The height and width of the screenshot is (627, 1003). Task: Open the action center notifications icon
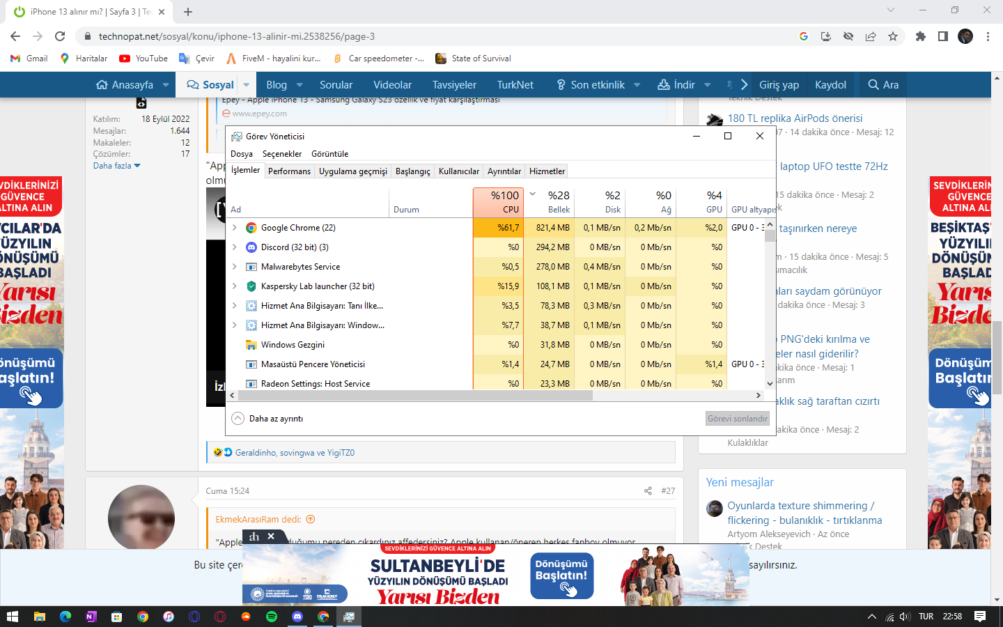980,617
